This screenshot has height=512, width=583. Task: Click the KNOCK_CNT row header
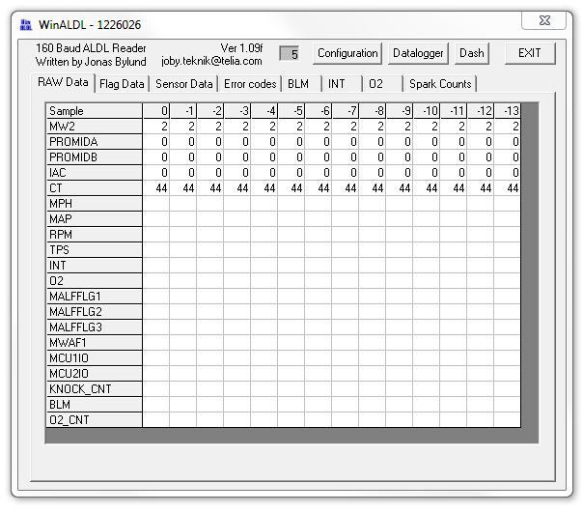click(95, 389)
